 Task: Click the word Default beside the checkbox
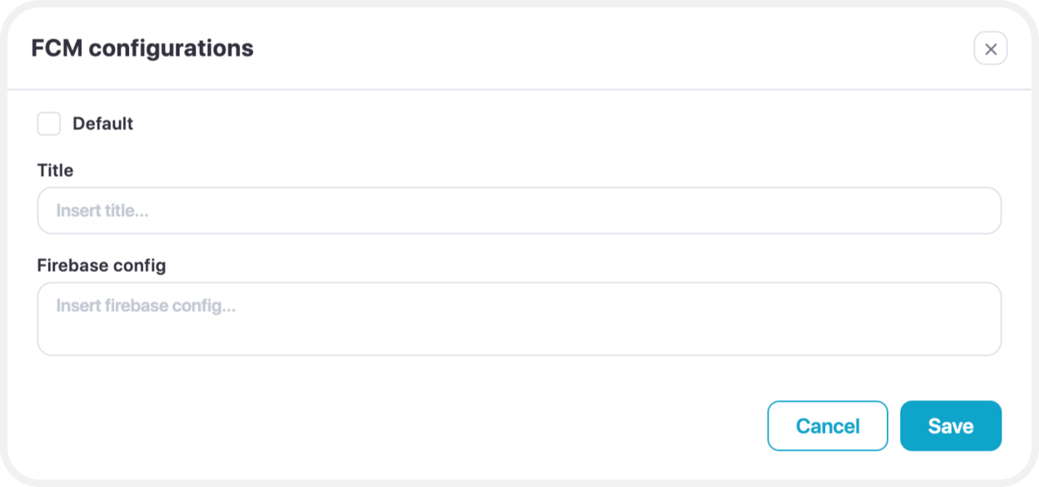tap(102, 124)
